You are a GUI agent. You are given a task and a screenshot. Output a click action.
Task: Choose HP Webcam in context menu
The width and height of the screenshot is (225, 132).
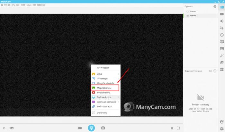[106, 68]
